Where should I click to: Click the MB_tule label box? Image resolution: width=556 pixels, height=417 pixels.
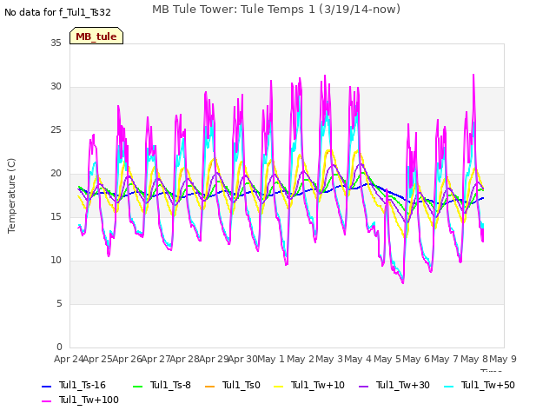pyautogui.click(x=96, y=36)
